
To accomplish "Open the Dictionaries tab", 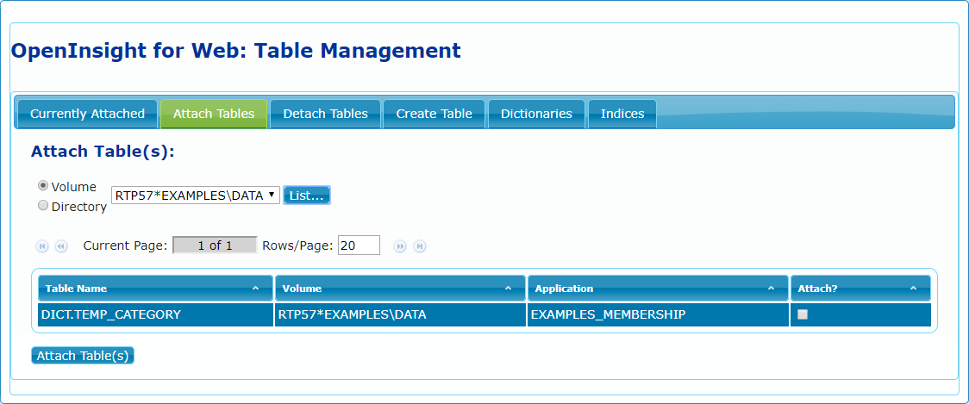I will [536, 114].
